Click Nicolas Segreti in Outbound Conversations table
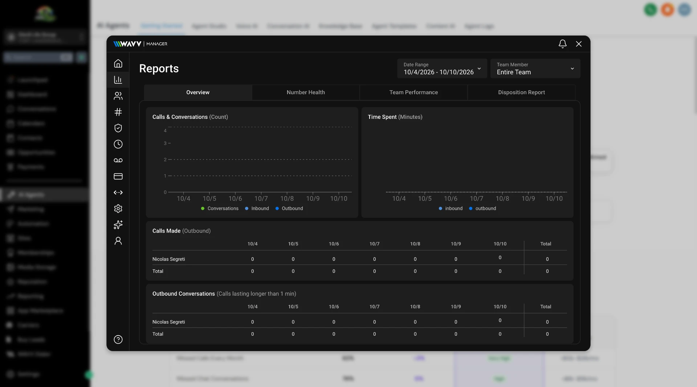This screenshot has height=387, width=697. (x=168, y=322)
